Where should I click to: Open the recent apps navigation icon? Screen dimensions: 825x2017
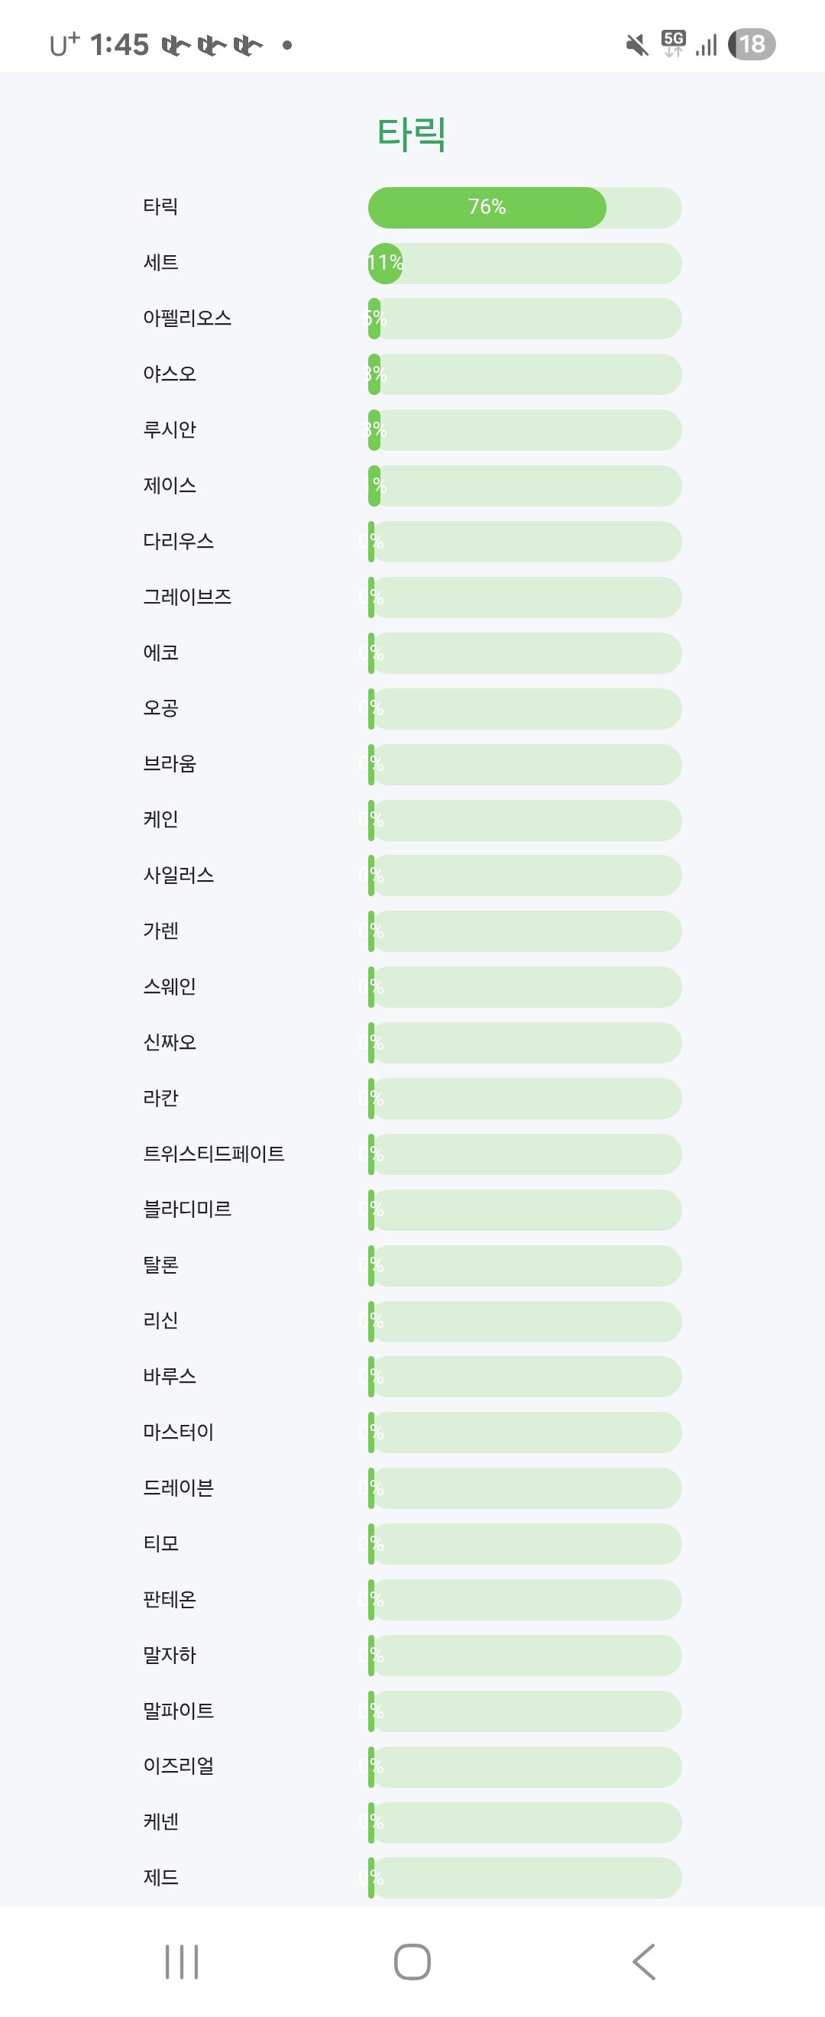click(x=182, y=1961)
